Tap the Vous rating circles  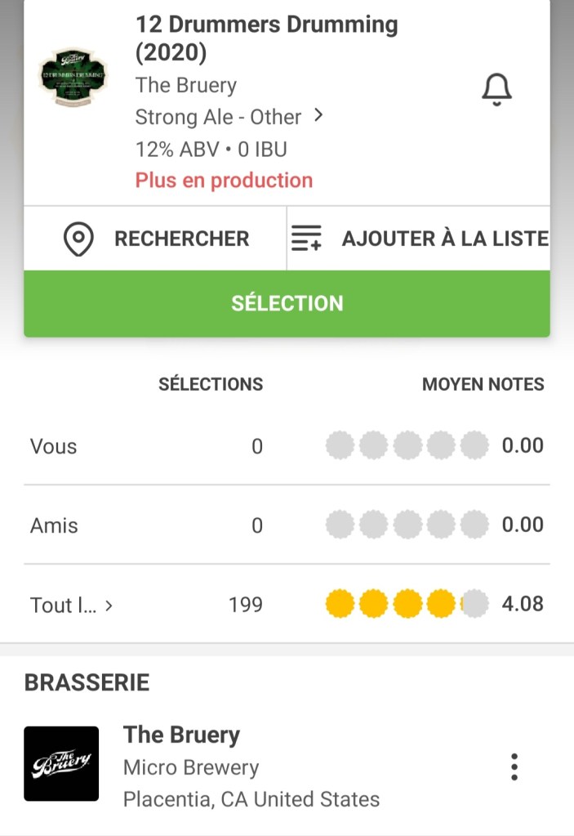pyautogui.click(x=407, y=446)
